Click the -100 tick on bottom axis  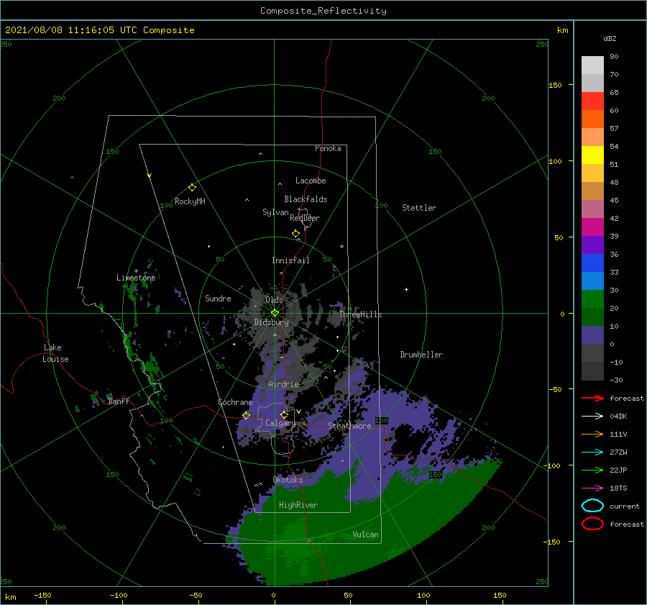tap(119, 595)
